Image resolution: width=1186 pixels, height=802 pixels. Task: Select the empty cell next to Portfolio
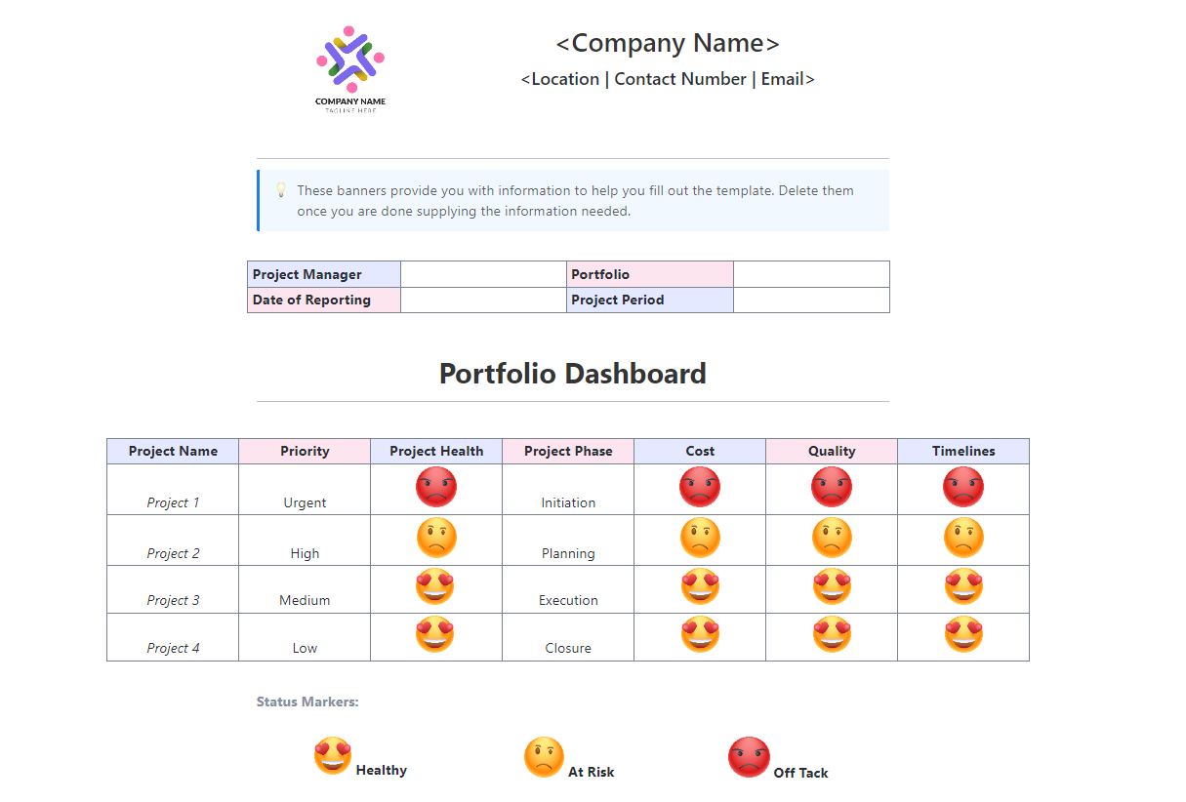811,274
